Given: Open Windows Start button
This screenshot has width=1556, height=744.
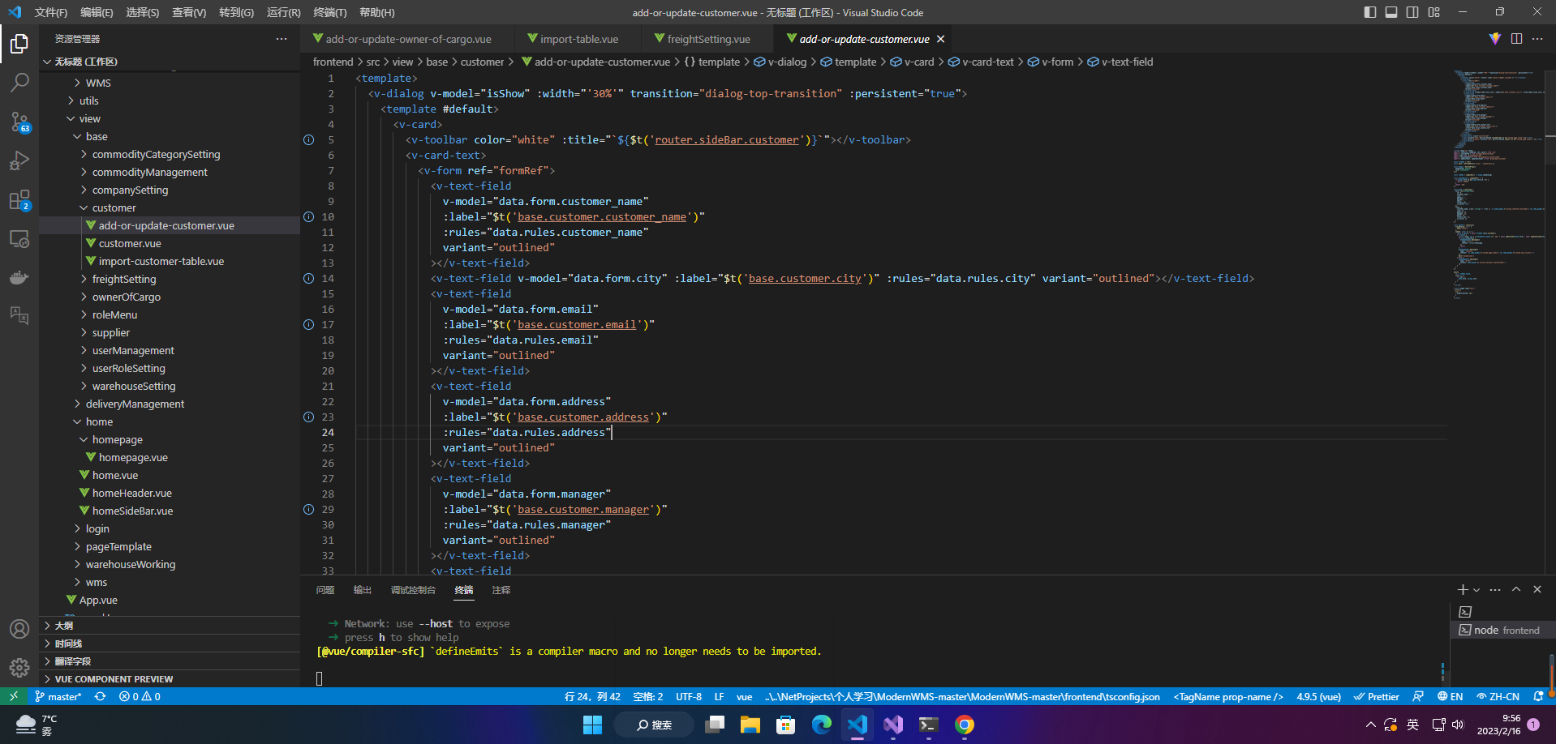Looking at the screenshot, I should [593, 725].
